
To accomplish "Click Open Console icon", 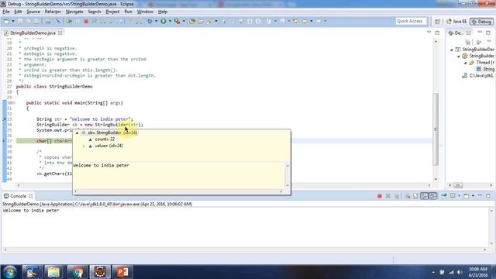I will click(467, 196).
